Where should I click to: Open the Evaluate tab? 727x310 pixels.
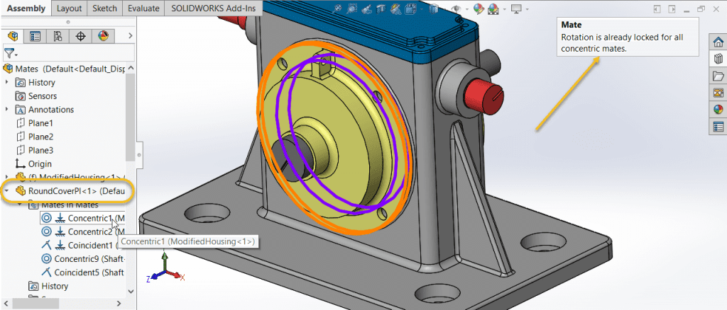pyautogui.click(x=143, y=8)
